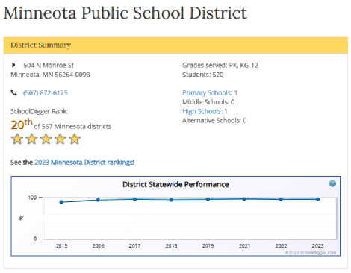Click the District Statewide Performance chart title
Viewport: 351px width, 273px height.
tap(175, 184)
